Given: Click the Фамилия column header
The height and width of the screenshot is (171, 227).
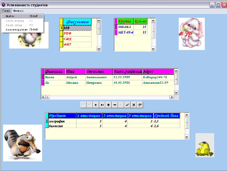Looking at the screenshot, I should pos(55,72).
